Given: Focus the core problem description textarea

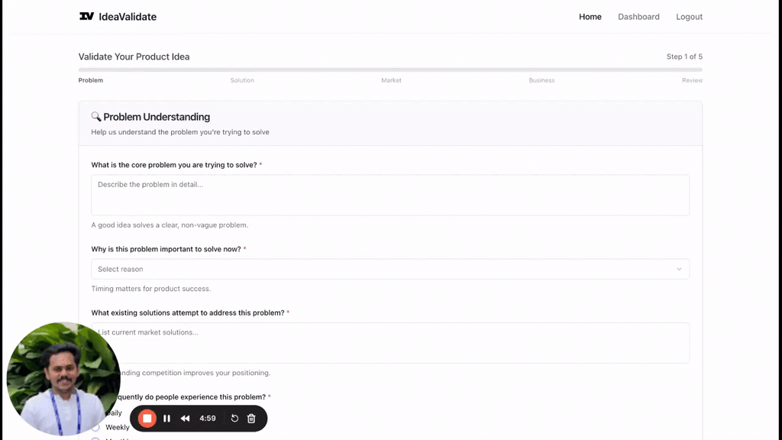Looking at the screenshot, I should click(390, 195).
